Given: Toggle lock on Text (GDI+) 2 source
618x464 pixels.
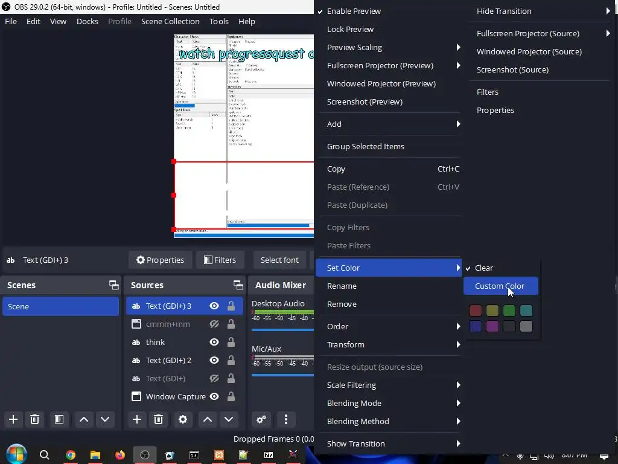Looking at the screenshot, I should click(231, 361).
